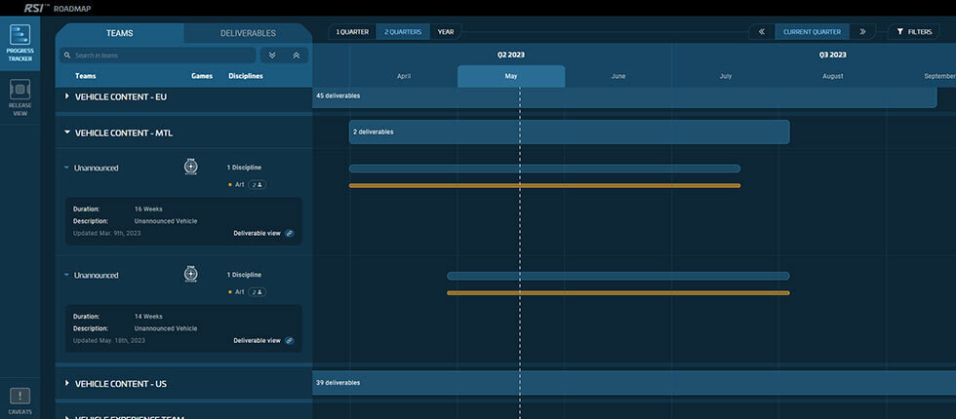Open the Progress Tracker view
Screen dimensions: 956x419
20,43
